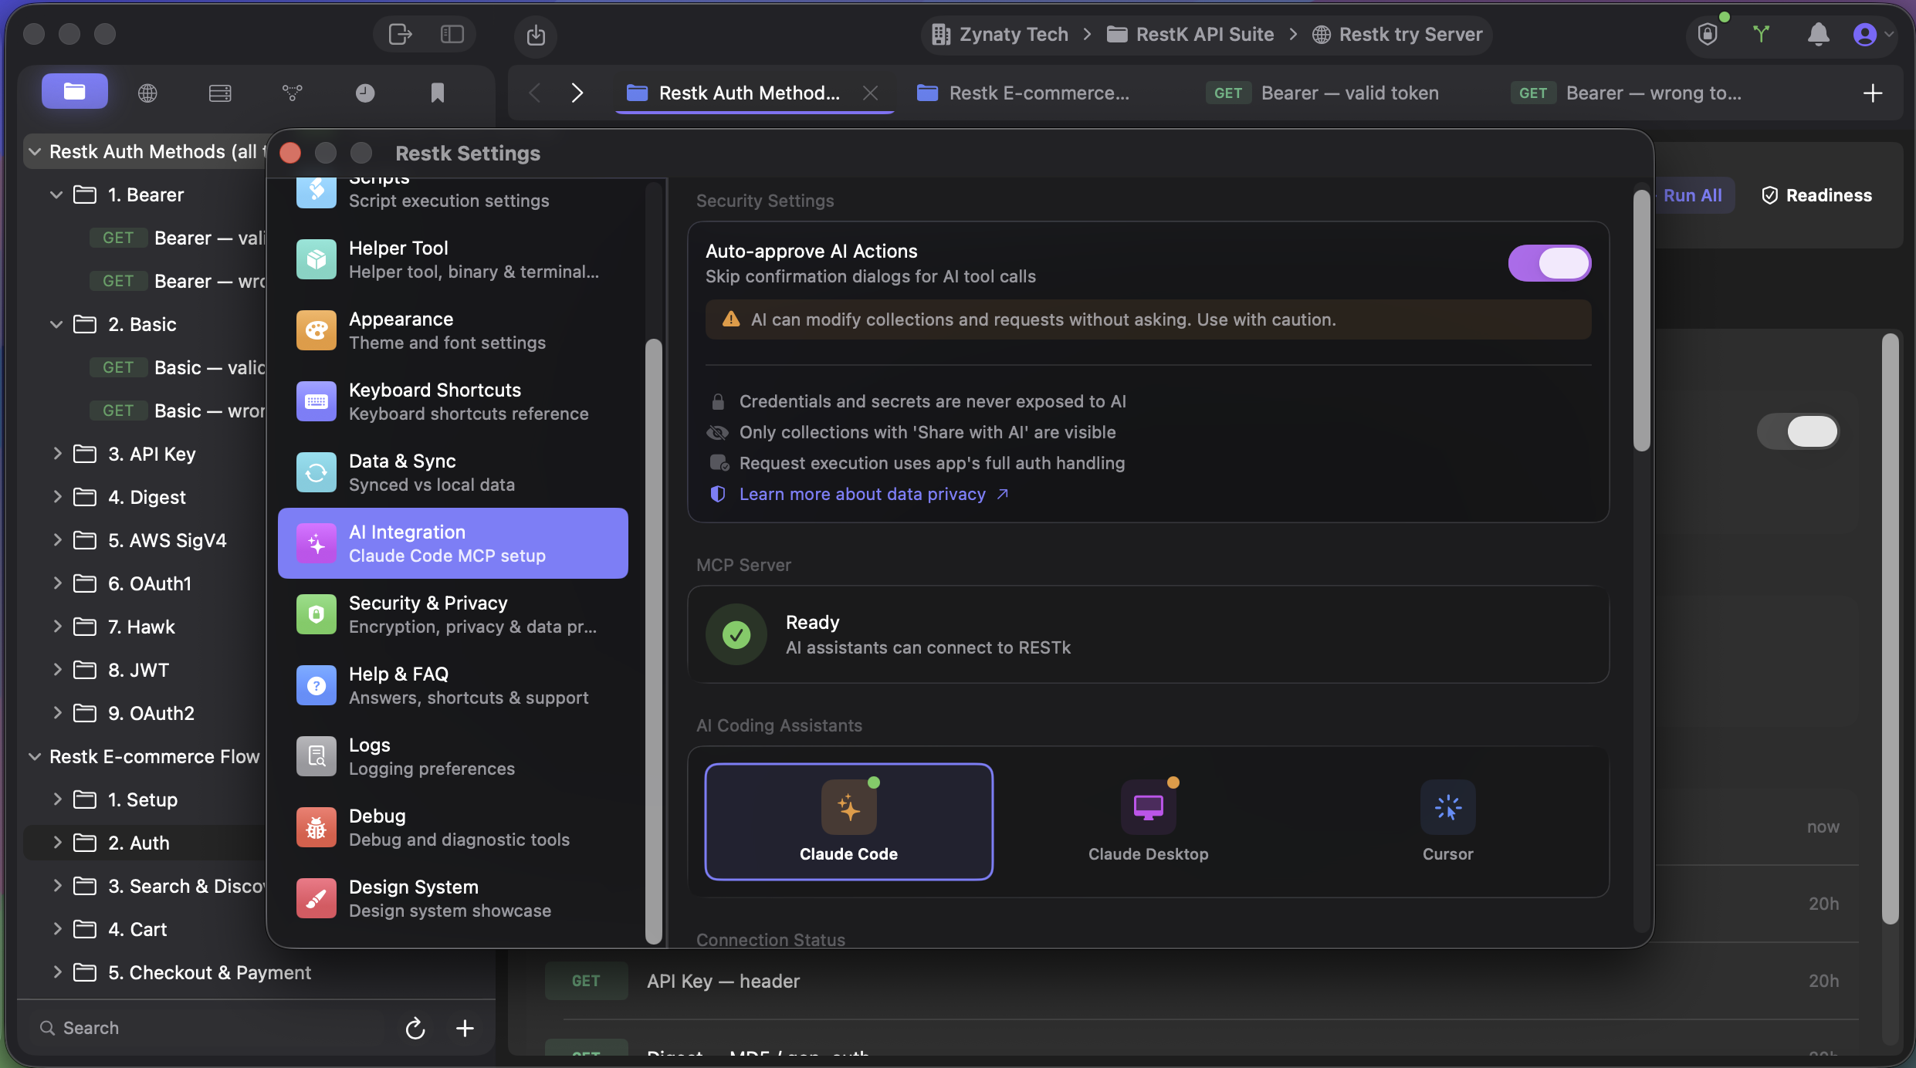Select the Claude Desktop assistant card

[x=1148, y=821]
